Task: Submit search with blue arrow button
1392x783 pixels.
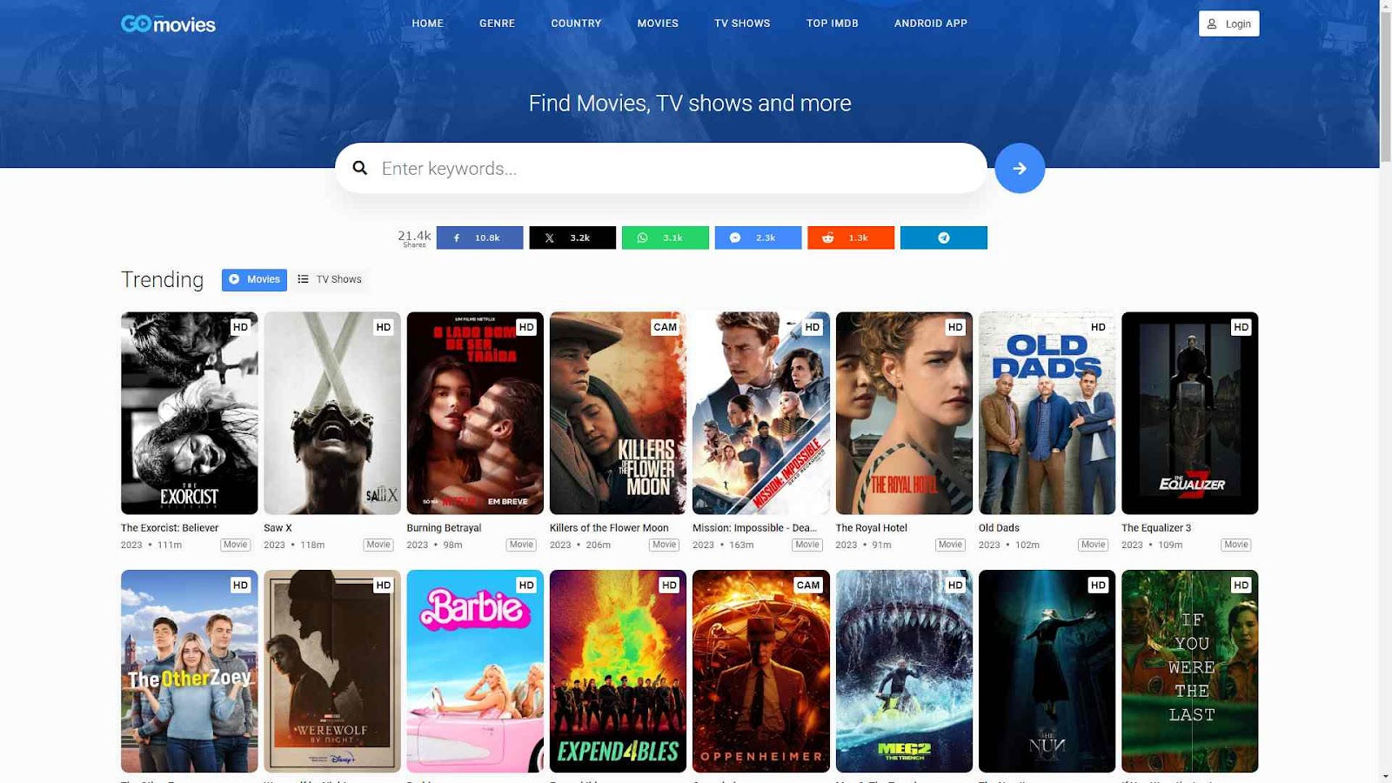Action: pyautogui.click(x=1020, y=168)
